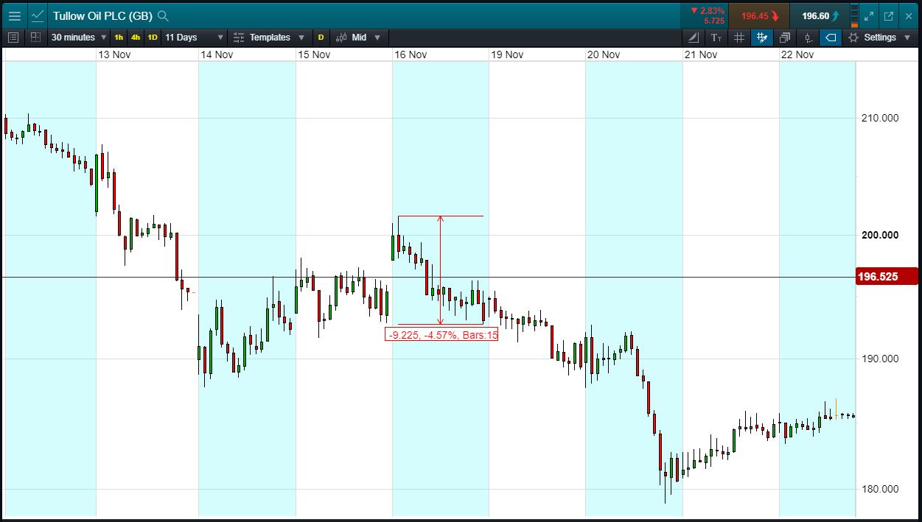
Task: Switch to the 1h interval shortcut
Action: tap(119, 37)
